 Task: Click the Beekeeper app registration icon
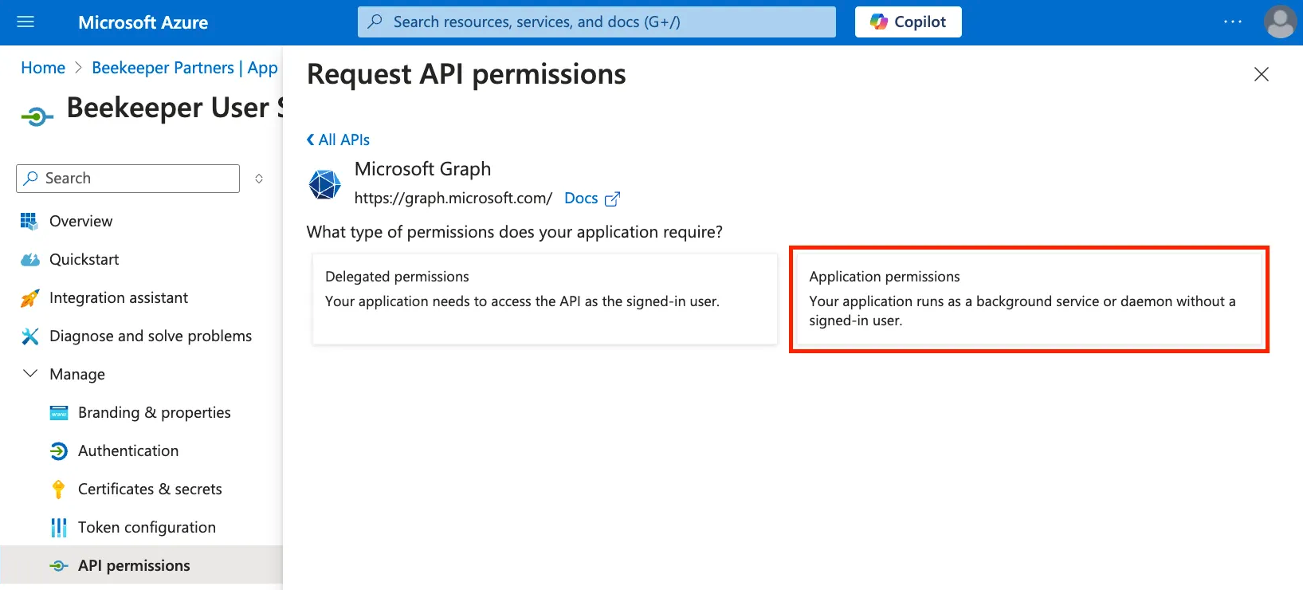37,117
